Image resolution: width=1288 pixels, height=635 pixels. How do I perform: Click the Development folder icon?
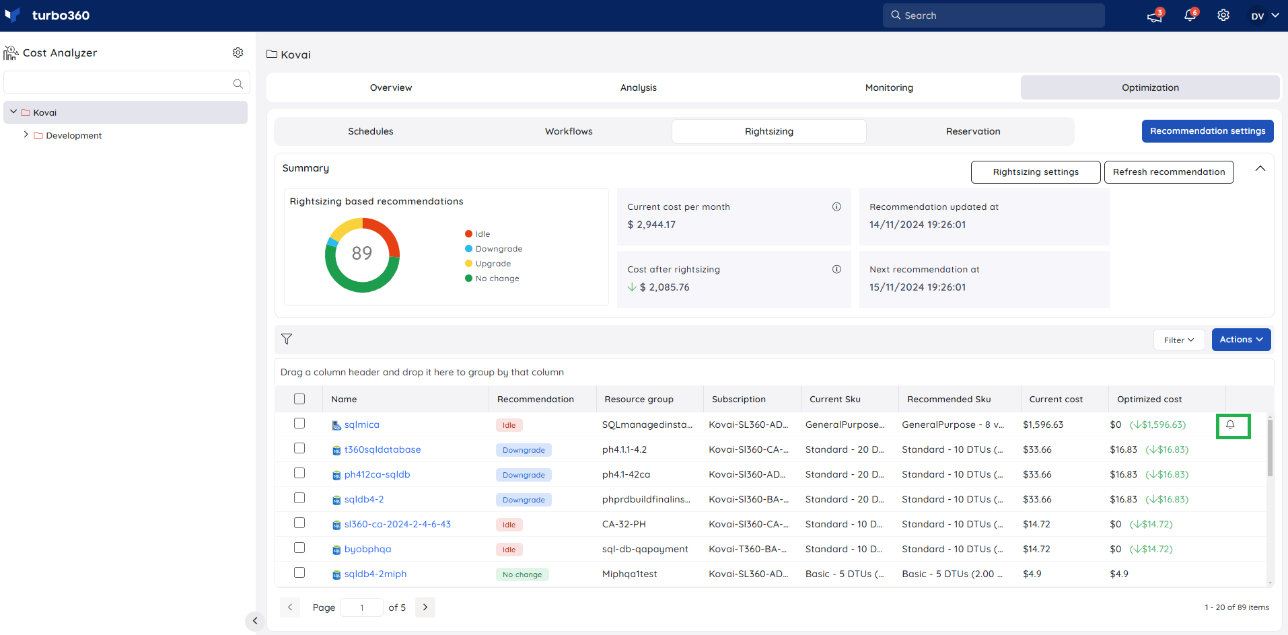(x=38, y=135)
